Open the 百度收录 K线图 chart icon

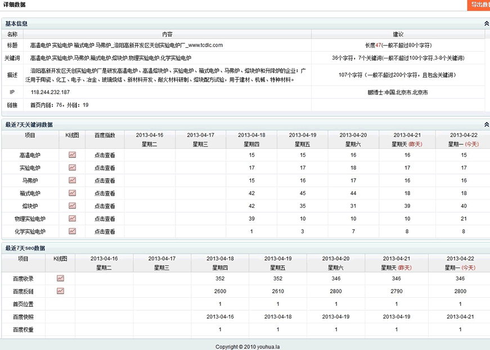[60, 278]
